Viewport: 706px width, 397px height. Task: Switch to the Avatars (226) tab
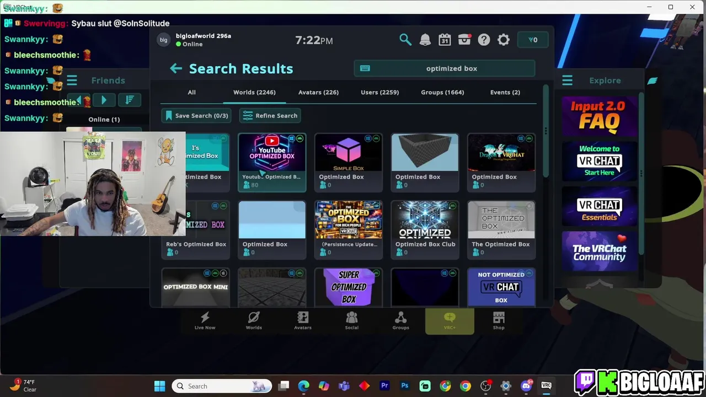pos(318,92)
